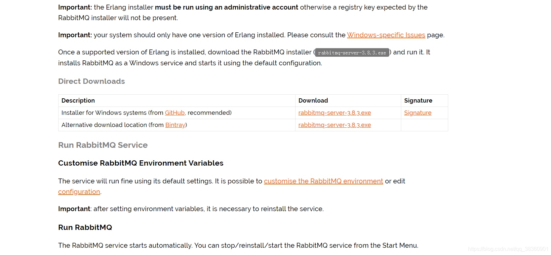The width and height of the screenshot is (551, 255).
Task: Click the Description column header
Action: (x=78, y=101)
